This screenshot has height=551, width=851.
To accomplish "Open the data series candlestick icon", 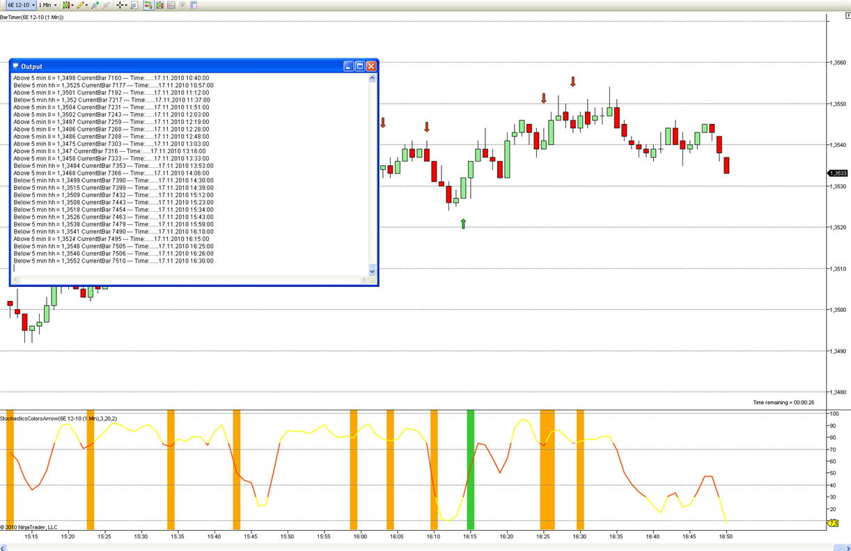I will [160, 5].
